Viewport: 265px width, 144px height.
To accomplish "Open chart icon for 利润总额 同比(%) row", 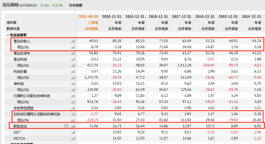I will pos(73,78).
